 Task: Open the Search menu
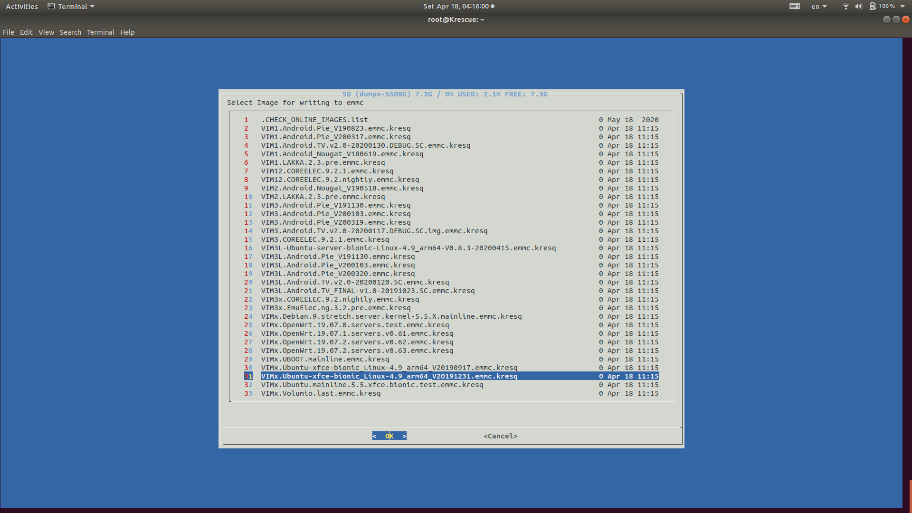(x=70, y=32)
